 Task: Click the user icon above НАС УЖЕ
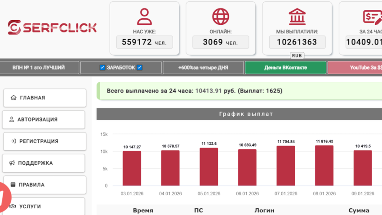pos(144,17)
